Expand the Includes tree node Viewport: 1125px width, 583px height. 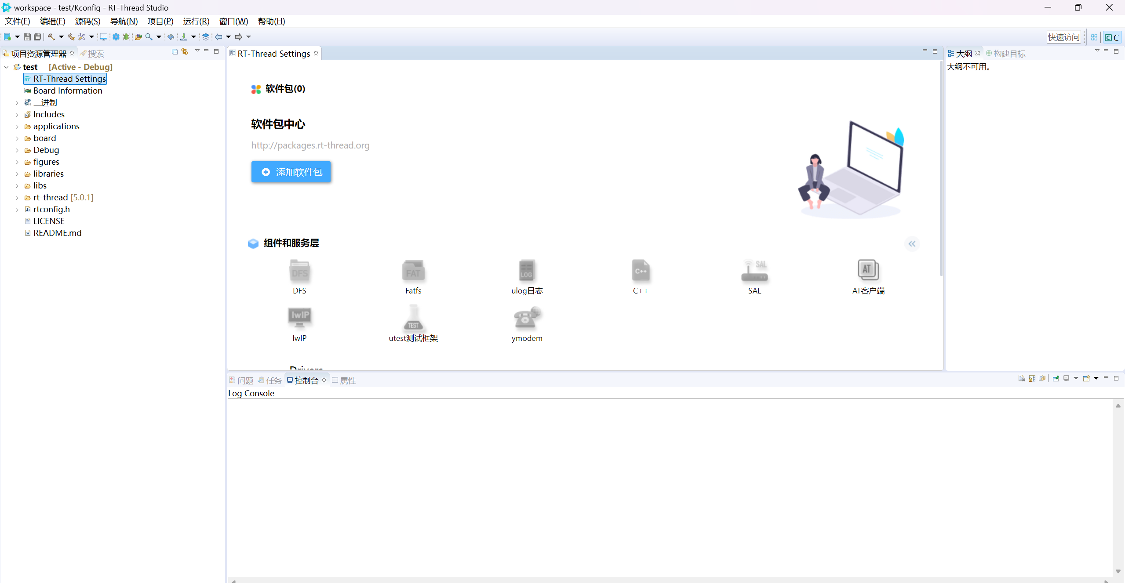(x=17, y=114)
